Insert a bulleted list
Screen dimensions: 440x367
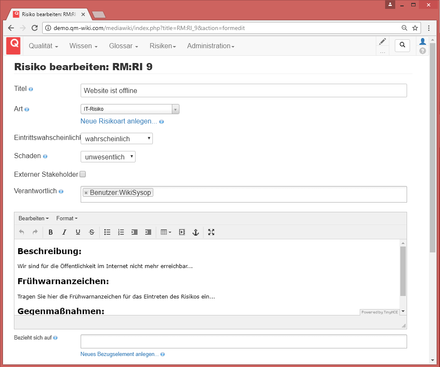(x=107, y=232)
